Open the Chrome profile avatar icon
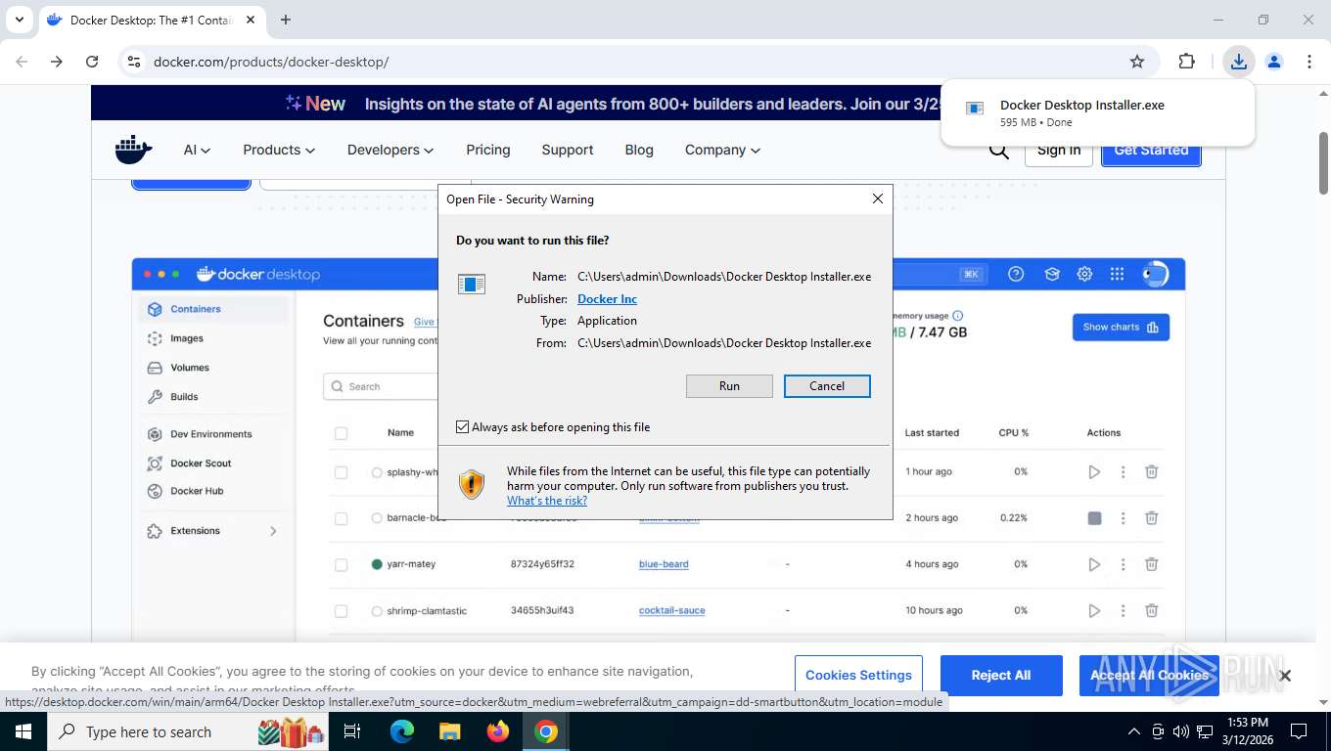Image resolution: width=1331 pixels, height=751 pixels. (1274, 62)
